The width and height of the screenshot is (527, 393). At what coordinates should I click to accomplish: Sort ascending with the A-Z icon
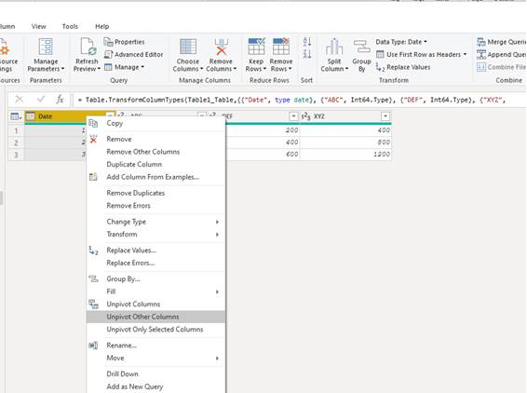coord(307,42)
